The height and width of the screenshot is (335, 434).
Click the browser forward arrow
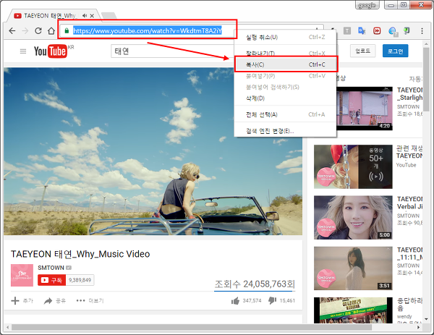[x=25, y=30]
